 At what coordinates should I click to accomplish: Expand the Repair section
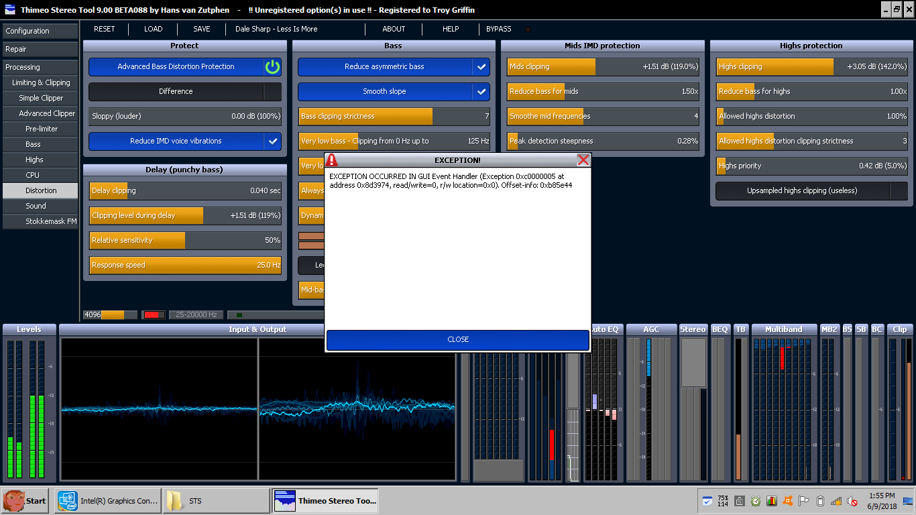40,49
